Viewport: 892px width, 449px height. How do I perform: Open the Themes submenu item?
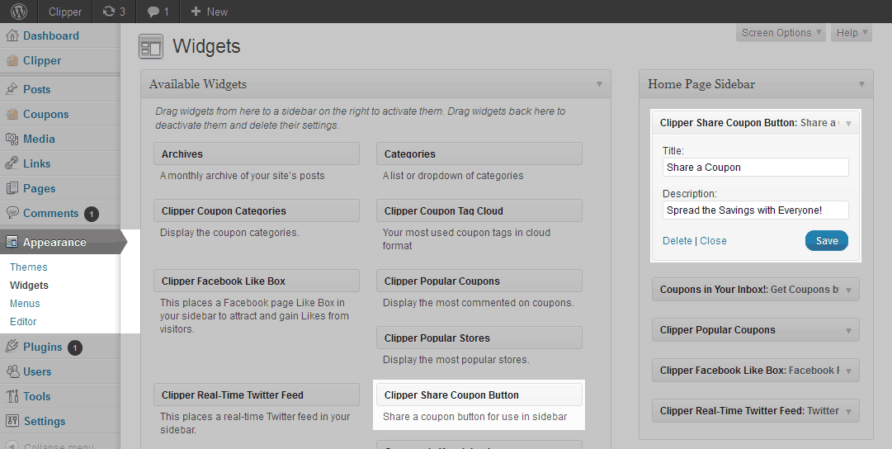29,267
